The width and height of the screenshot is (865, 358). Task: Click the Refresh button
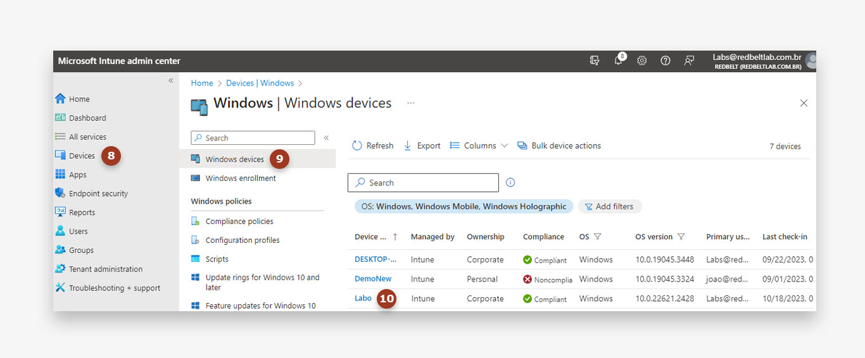tap(372, 145)
